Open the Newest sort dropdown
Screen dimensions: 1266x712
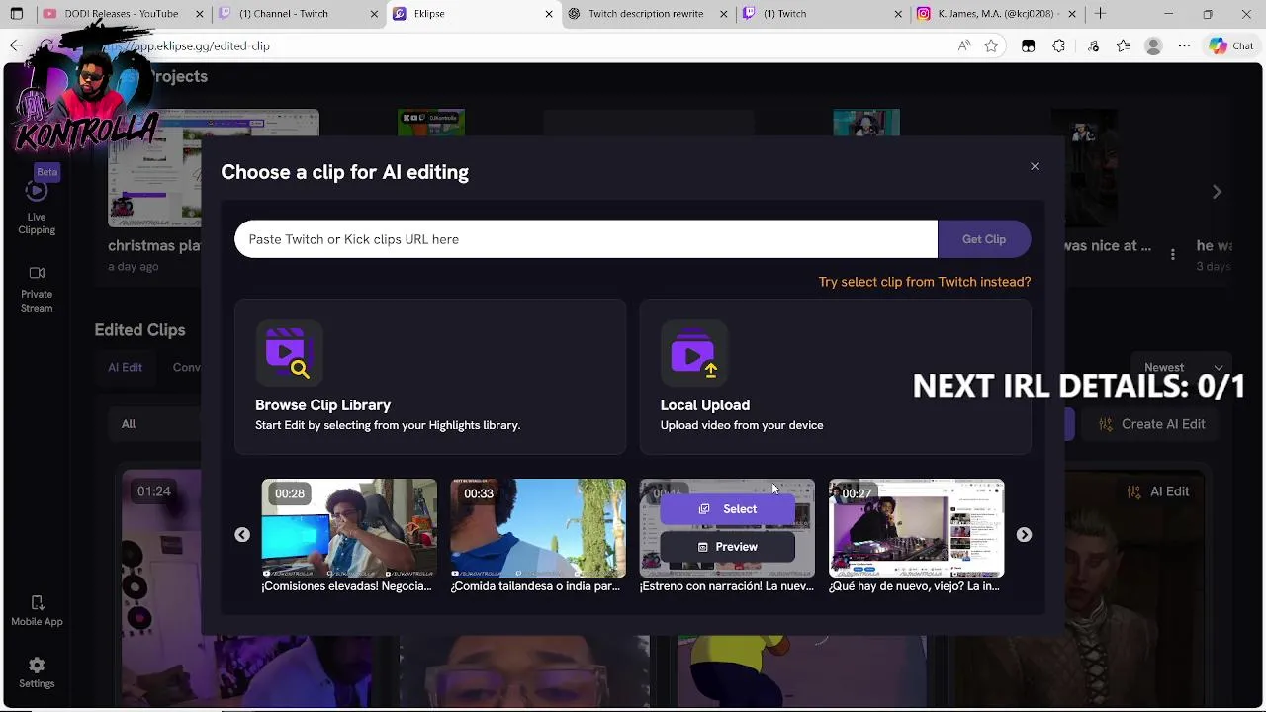tap(1184, 367)
